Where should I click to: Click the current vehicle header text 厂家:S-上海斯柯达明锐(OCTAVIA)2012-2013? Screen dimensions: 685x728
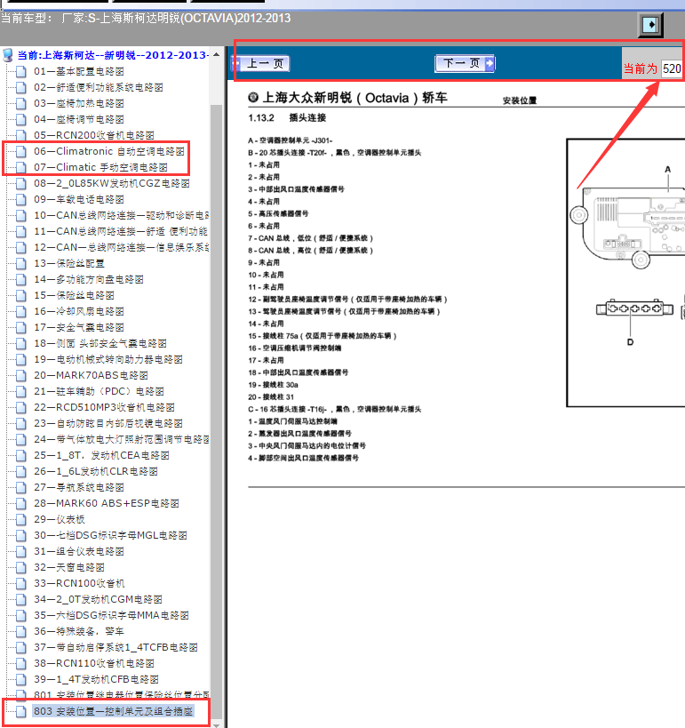[x=176, y=18]
